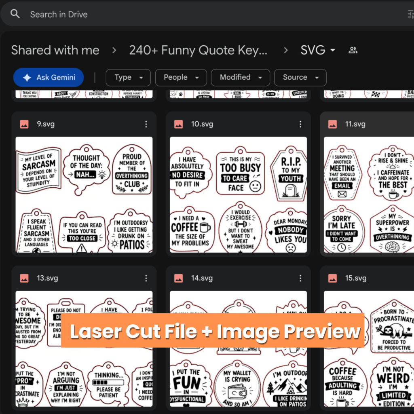Click the image file icon for 9.svg
The image size is (414, 414).
pos(24,124)
